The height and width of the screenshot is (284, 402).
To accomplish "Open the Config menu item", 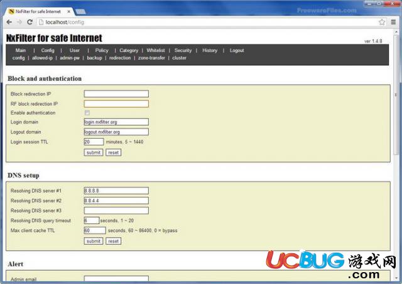I will tap(48, 50).
